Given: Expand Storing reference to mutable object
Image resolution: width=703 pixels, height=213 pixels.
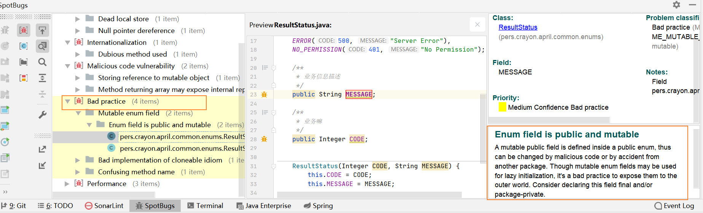Looking at the screenshot, I should click(x=78, y=78).
